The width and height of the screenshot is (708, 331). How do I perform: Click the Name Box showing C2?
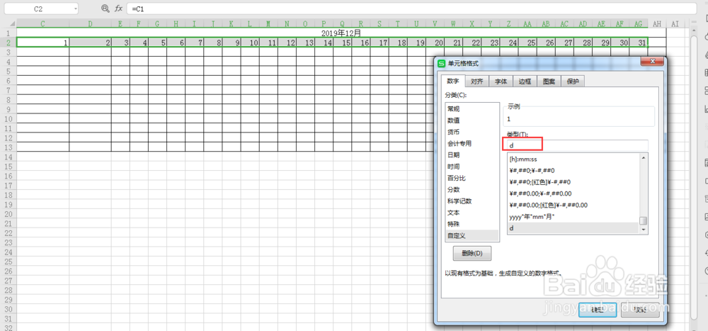39,9
